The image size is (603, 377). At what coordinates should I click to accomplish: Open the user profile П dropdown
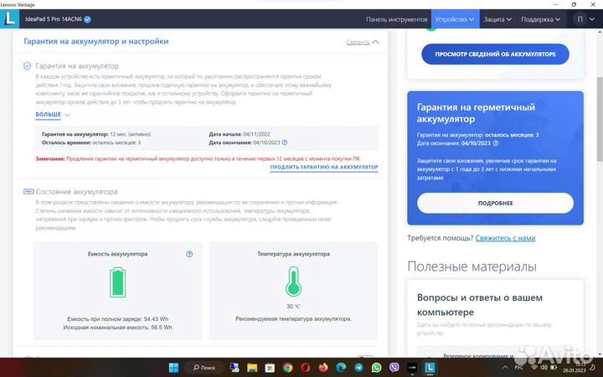[x=585, y=19]
